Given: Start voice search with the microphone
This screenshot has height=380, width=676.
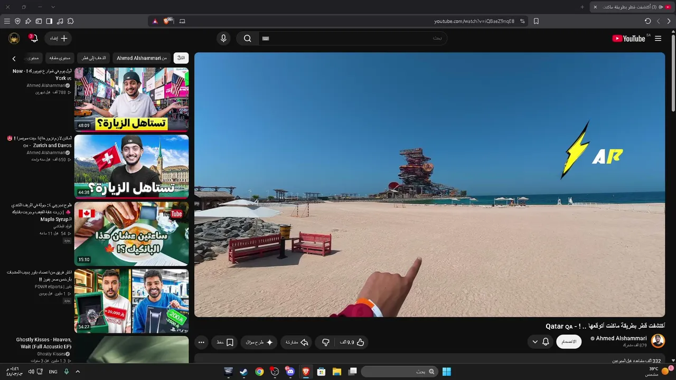Looking at the screenshot, I should click(223, 39).
